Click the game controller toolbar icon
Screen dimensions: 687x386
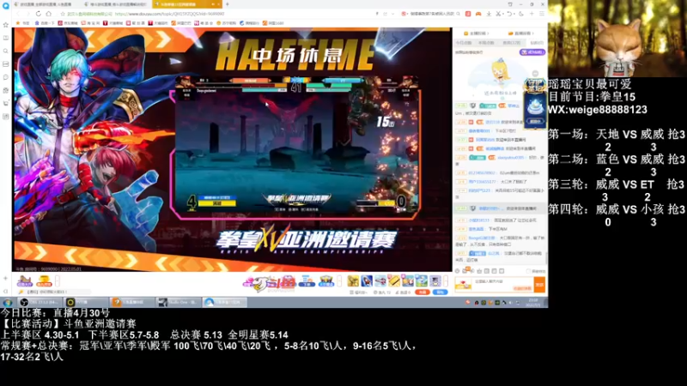478,14
